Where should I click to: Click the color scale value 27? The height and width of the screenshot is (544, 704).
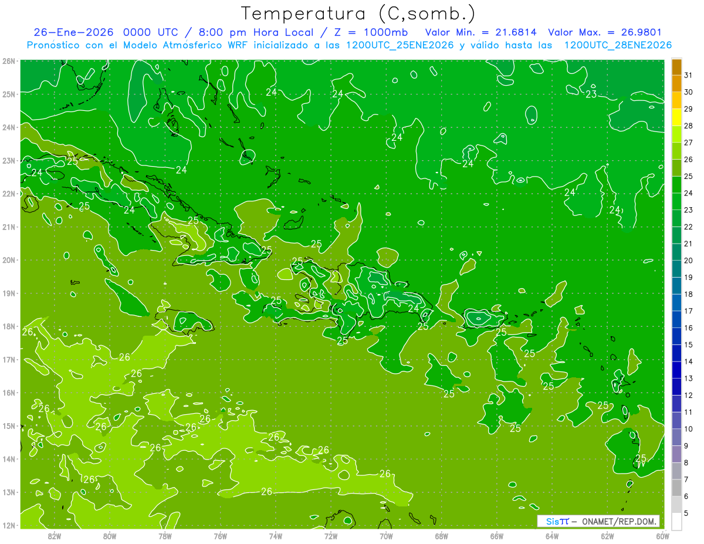(x=688, y=143)
